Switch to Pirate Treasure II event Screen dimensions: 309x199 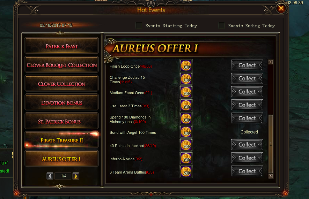(61, 140)
